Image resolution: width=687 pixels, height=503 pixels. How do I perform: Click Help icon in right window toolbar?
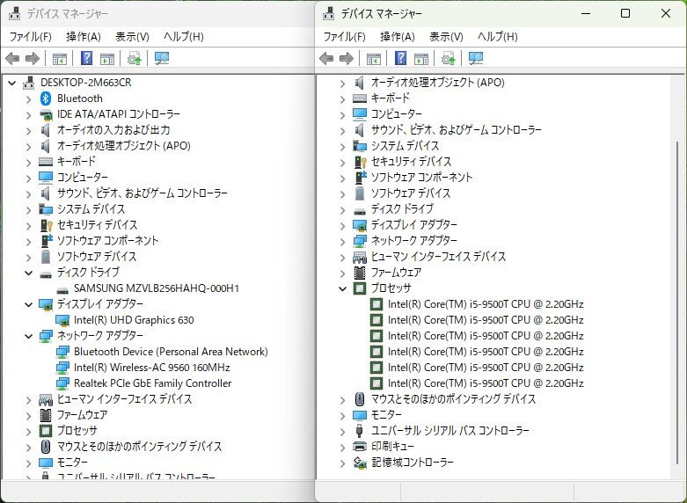(400, 58)
